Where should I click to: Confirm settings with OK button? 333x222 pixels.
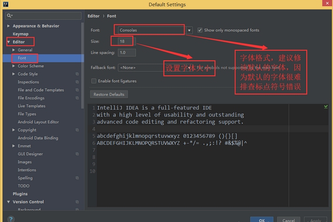(x=262, y=220)
